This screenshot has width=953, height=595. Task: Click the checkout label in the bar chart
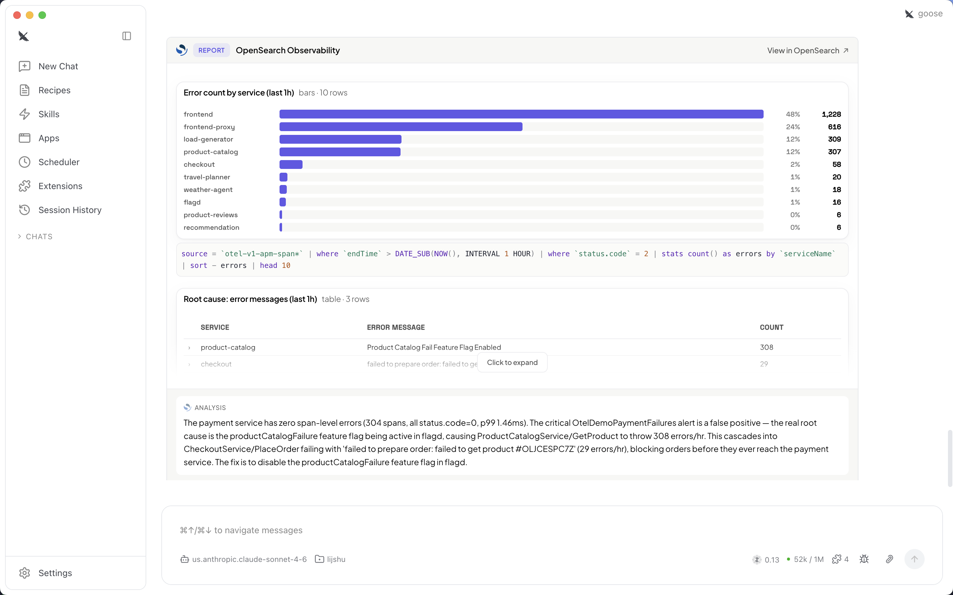[x=199, y=165]
